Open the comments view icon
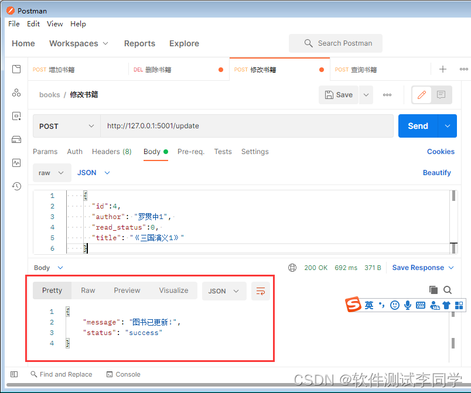 pyautogui.click(x=441, y=95)
